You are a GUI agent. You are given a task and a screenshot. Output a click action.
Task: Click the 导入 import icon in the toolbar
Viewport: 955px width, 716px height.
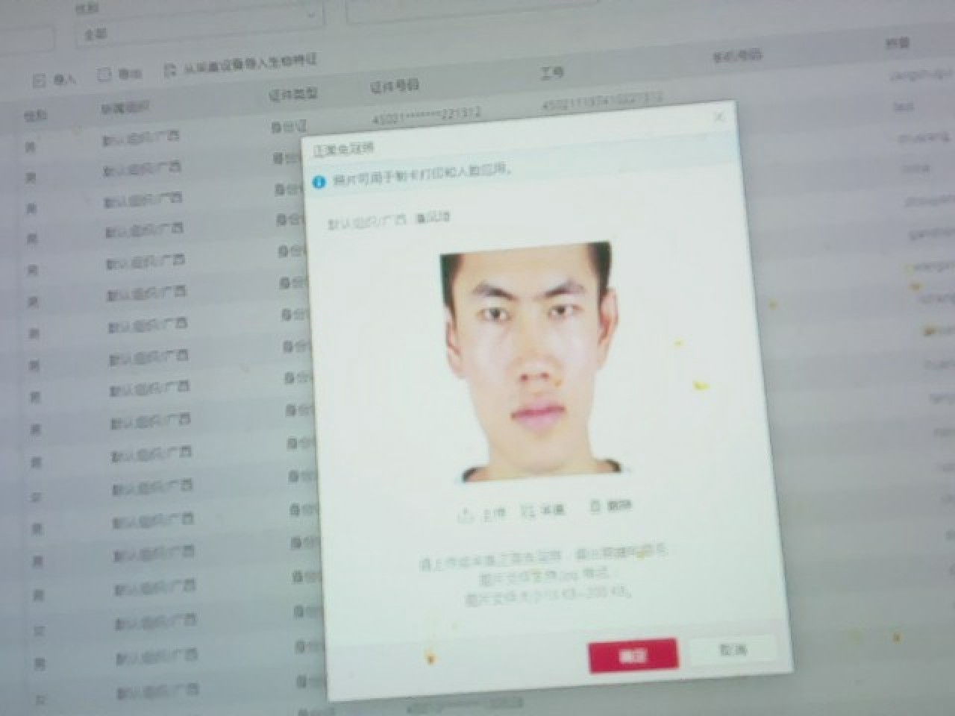click(40, 81)
